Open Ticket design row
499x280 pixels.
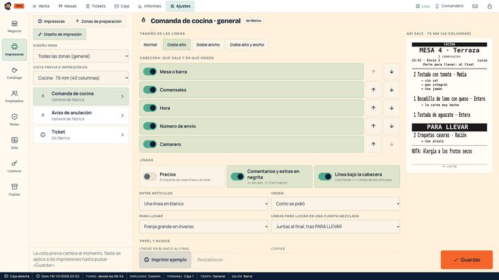pos(81,135)
